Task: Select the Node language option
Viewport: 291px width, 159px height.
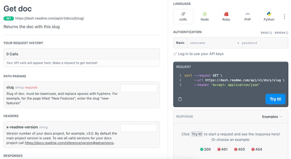Action: point(205,17)
